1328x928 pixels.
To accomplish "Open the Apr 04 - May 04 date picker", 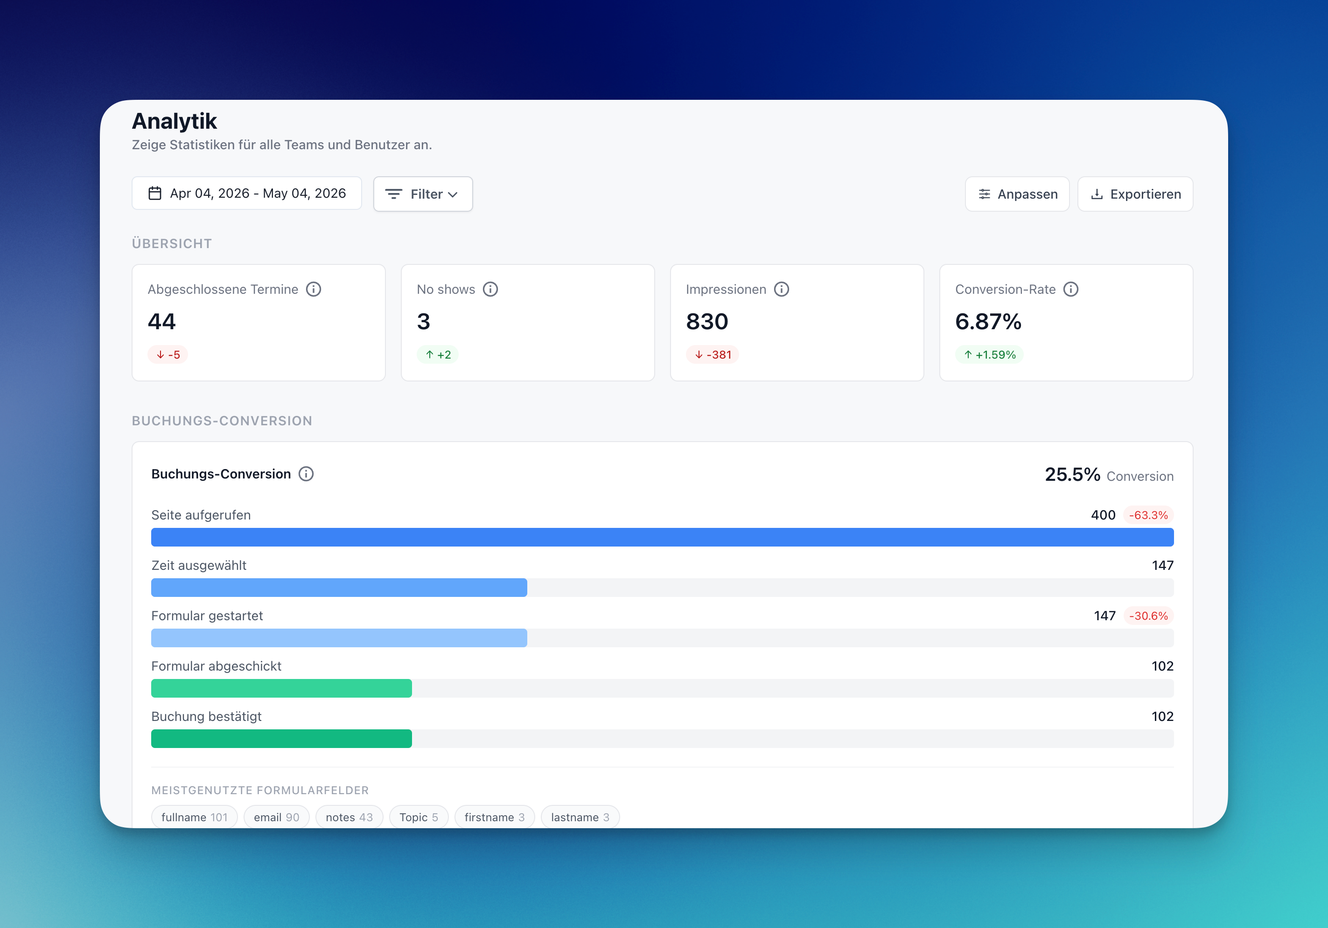I will point(246,193).
